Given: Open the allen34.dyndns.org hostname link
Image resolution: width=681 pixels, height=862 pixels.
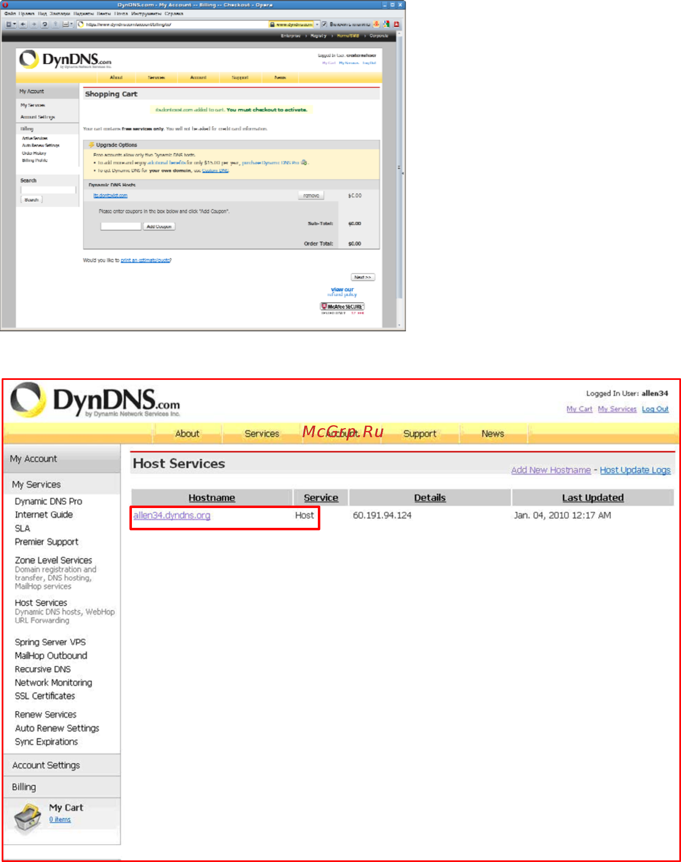Looking at the screenshot, I should click(172, 515).
